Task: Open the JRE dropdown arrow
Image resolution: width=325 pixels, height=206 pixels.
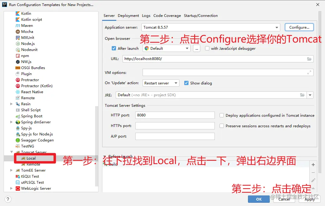Action: (x=310, y=95)
